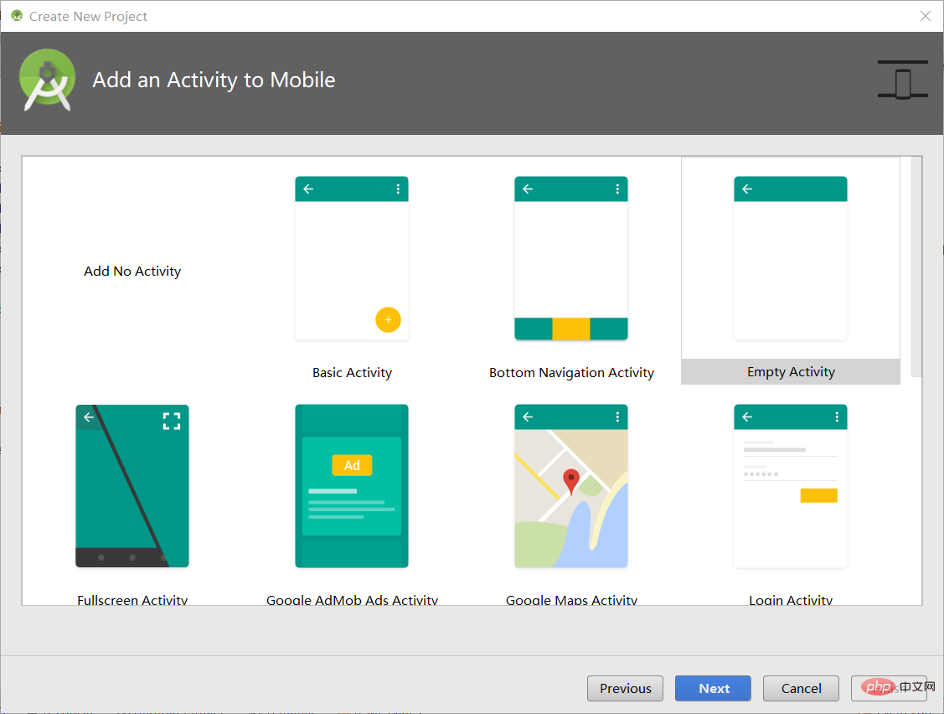Click the Android Studio mascot logo in header
This screenshot has height=714, width=944.
[47, 81]
